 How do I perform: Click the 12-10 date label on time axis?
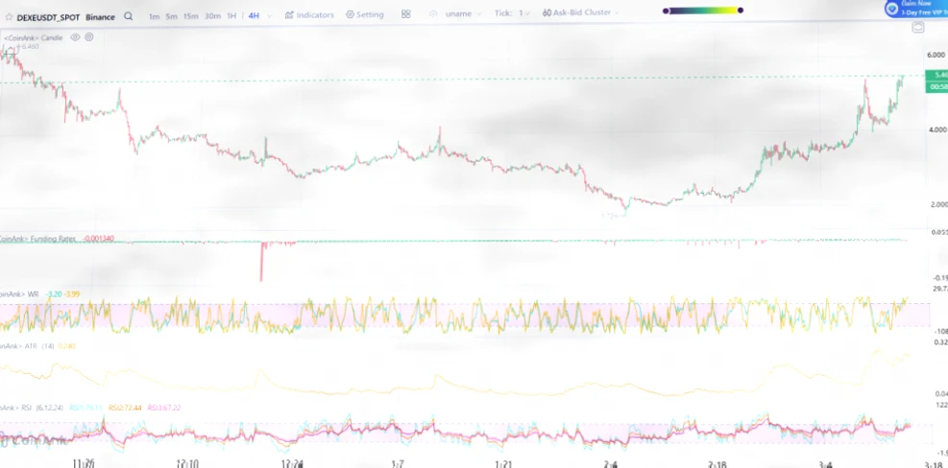coord(187,464)
